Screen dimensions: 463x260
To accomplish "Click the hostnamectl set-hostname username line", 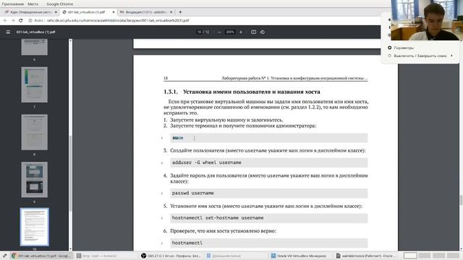I will click(268, 218).
